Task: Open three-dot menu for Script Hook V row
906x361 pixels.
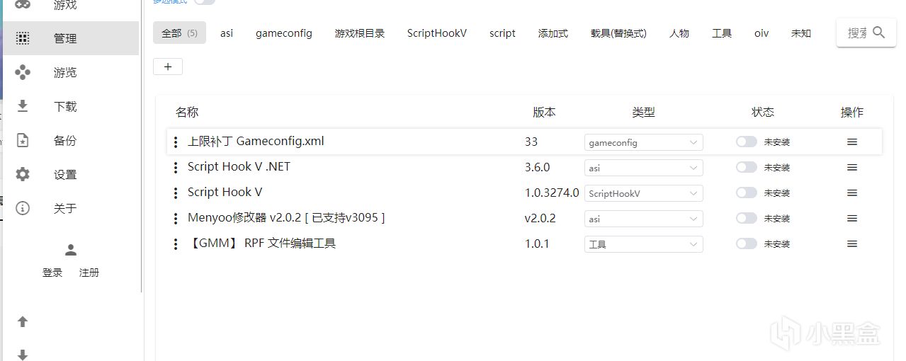Action: click(176, 193)
